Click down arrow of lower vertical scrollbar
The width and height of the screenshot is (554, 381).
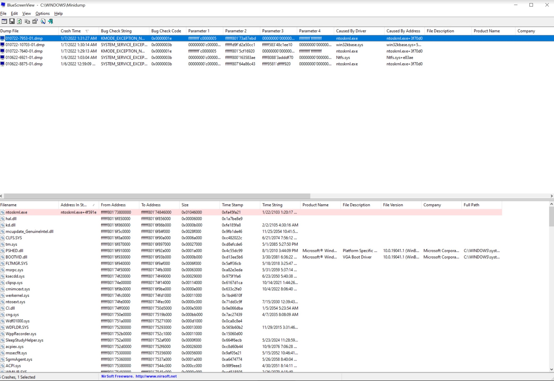click(551, 369)
